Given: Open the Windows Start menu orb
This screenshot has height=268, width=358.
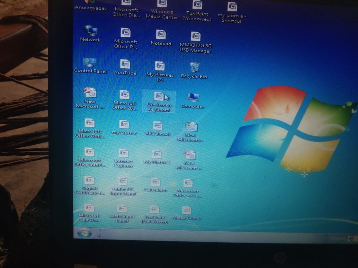Looking at the screenshot, I should (84, 233).
